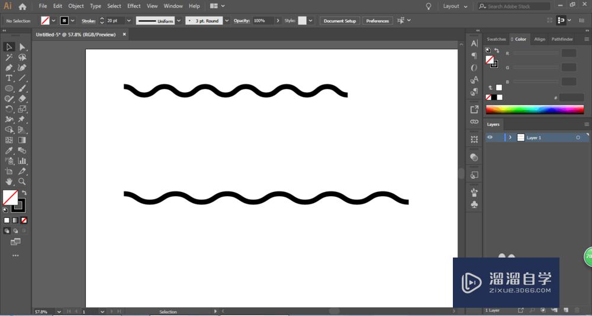This screenshot has height=316, width=592.
Task: Click the Document Setup button
Action: (x=340, y=21)
